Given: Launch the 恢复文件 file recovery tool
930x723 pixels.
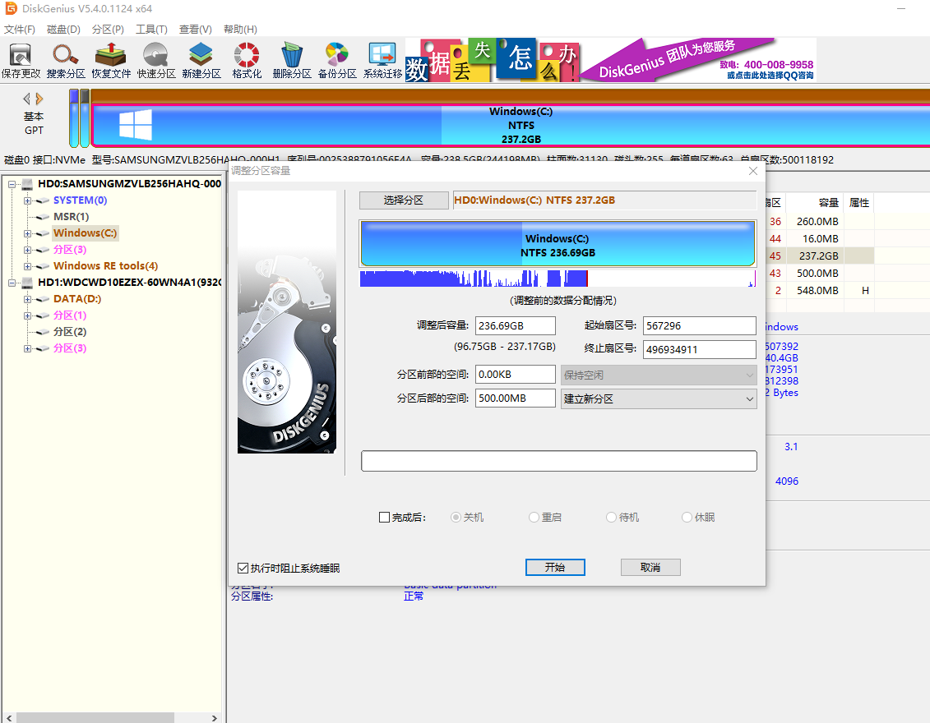Looking at the screenshot, I should [111, 61].
